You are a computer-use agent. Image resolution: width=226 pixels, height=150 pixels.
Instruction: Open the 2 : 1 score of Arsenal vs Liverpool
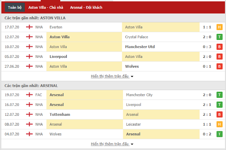207,104
